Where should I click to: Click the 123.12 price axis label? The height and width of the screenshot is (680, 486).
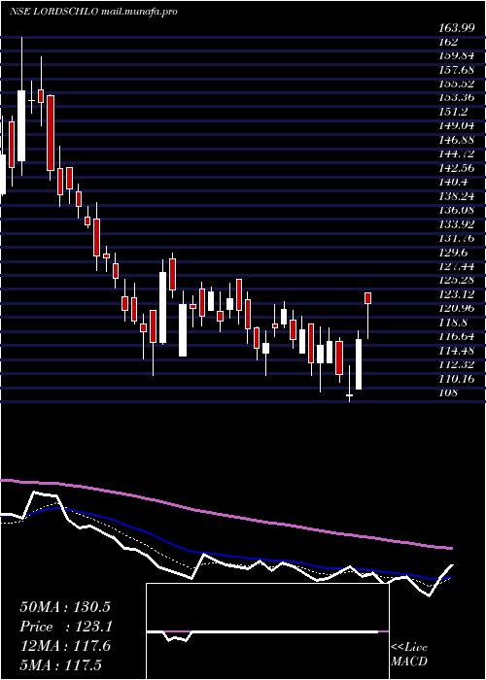click(x=458, y=294)
